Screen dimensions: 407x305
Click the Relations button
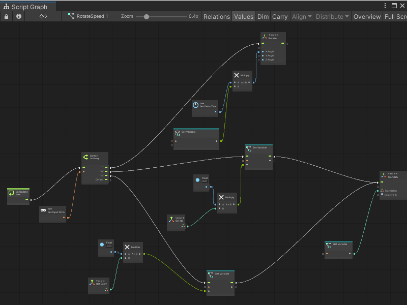(217, 16)
